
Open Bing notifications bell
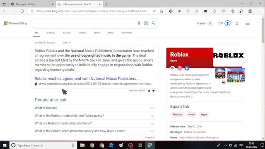237,23
